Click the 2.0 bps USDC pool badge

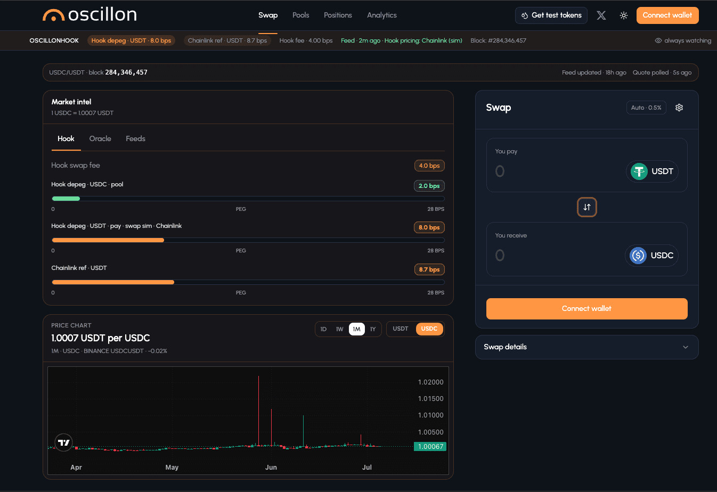pyautogui.click(x=429, y=186)
